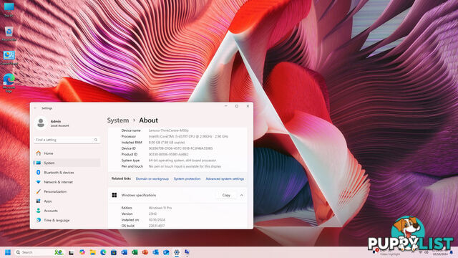Open Microsoft Store from the taskbar
Screen dimensions: 458x258
pyautogui.click(x=114, y=252)
